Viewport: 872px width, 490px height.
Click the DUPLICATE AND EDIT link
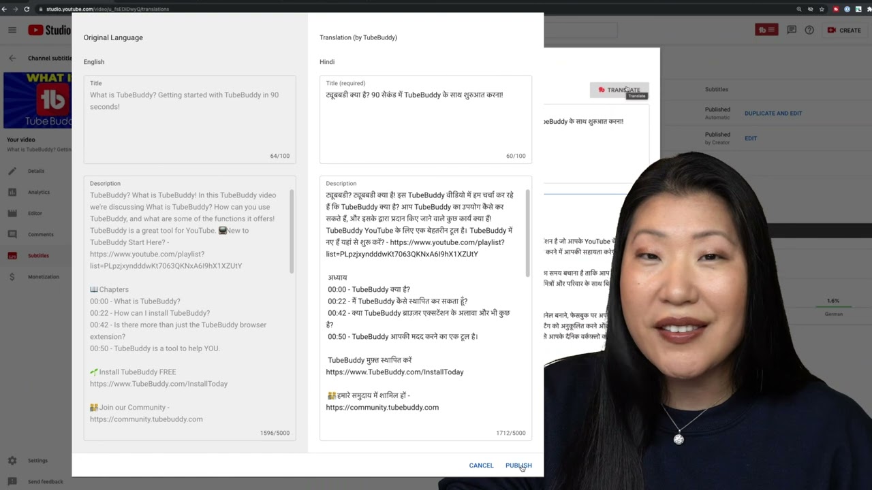tap(773, 113)
